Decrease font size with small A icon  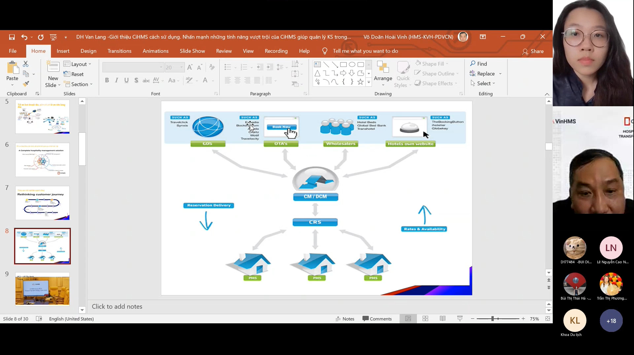pyautogui.click(x=199, y=67)
